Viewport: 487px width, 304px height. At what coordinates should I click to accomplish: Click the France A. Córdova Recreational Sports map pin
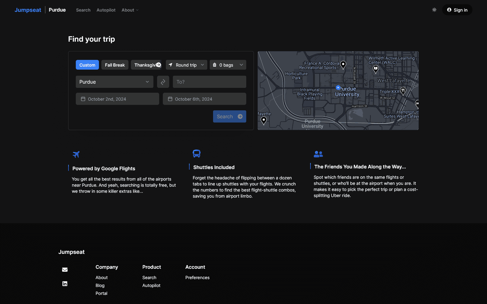(x=343, y=64)
